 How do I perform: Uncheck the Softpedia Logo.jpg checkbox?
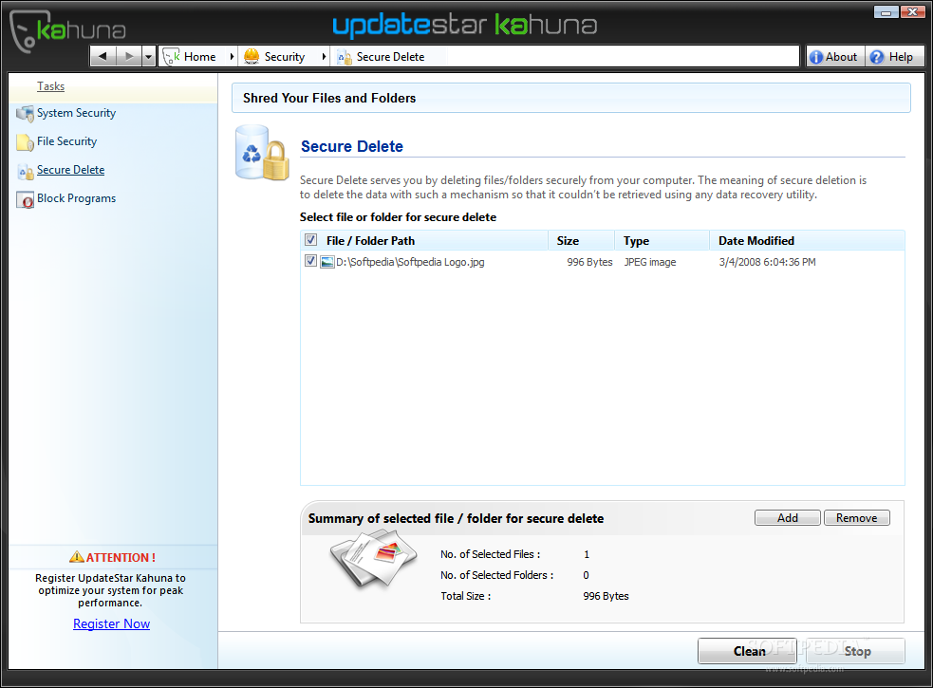[310, 261]
